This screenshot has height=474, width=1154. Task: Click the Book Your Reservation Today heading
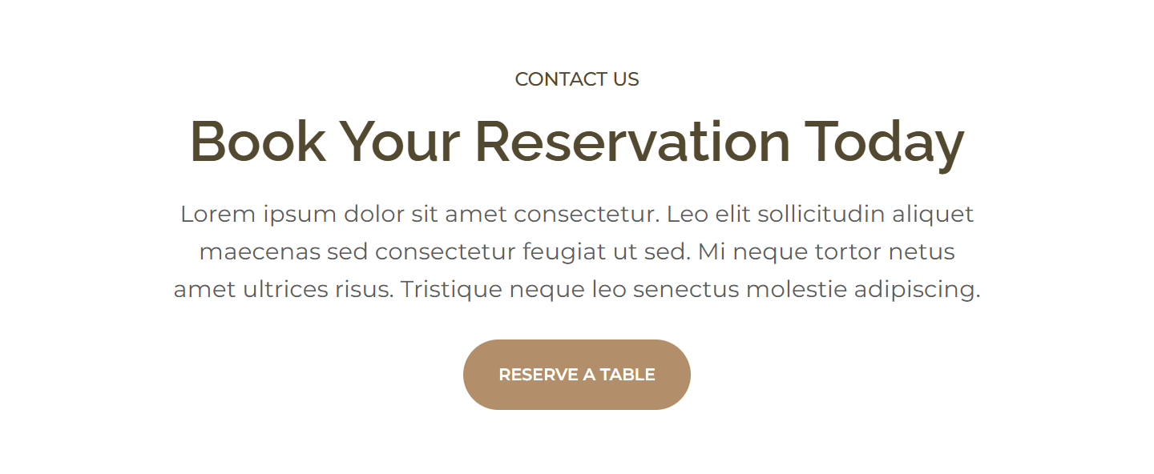pos(577,142)
